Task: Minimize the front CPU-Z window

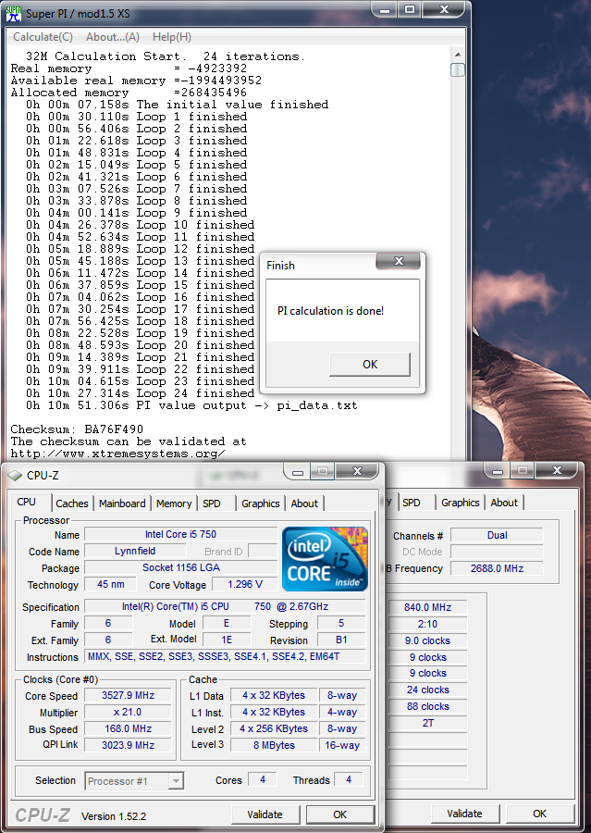Action: [298, 471]
